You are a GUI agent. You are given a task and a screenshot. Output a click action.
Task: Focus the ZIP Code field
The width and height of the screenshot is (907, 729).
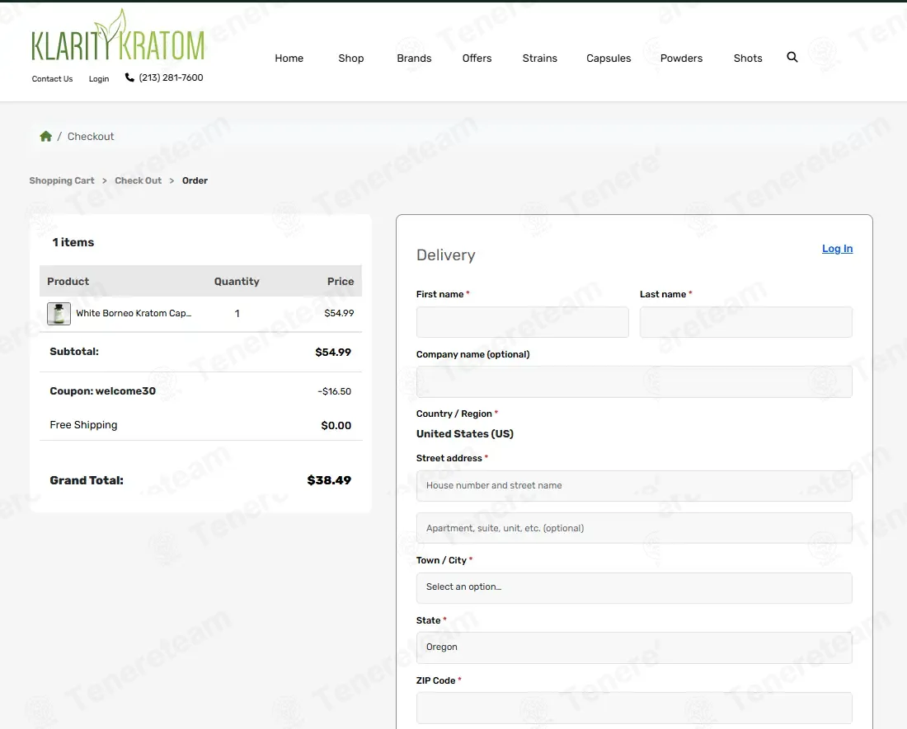coord(634,708)
